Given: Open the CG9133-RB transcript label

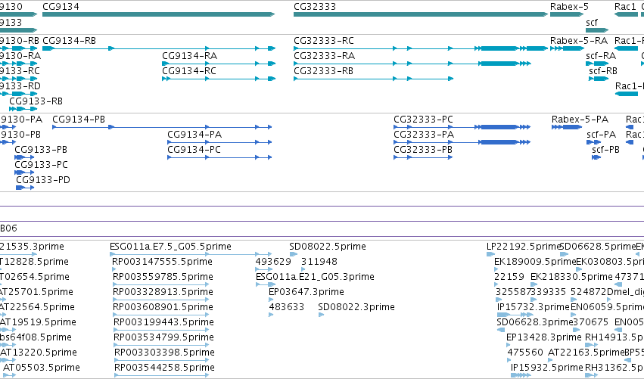Looking at the screenshot, I should click(36, 101).
